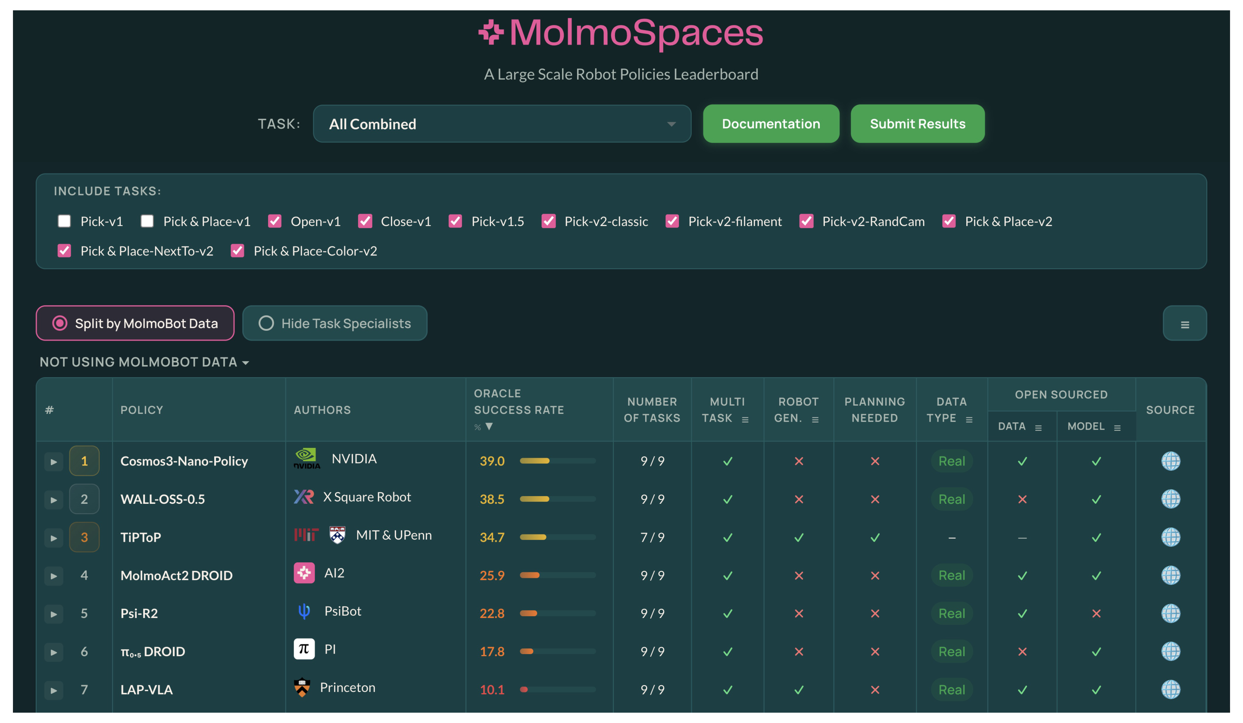The width and height of the screenshot is (1243, 723).
Task: Enable the Pick & Place-v1 checkbox
Action: tap(147, 221)
